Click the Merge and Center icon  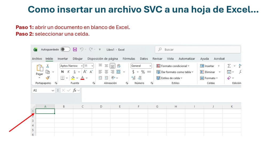point(118,72)
